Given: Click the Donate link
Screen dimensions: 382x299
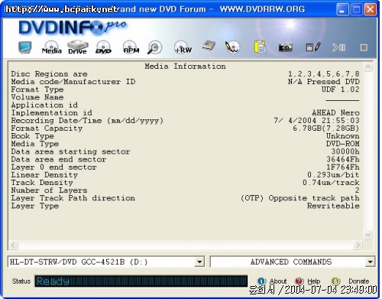Looking at the screenshot, I should point(351,281).
